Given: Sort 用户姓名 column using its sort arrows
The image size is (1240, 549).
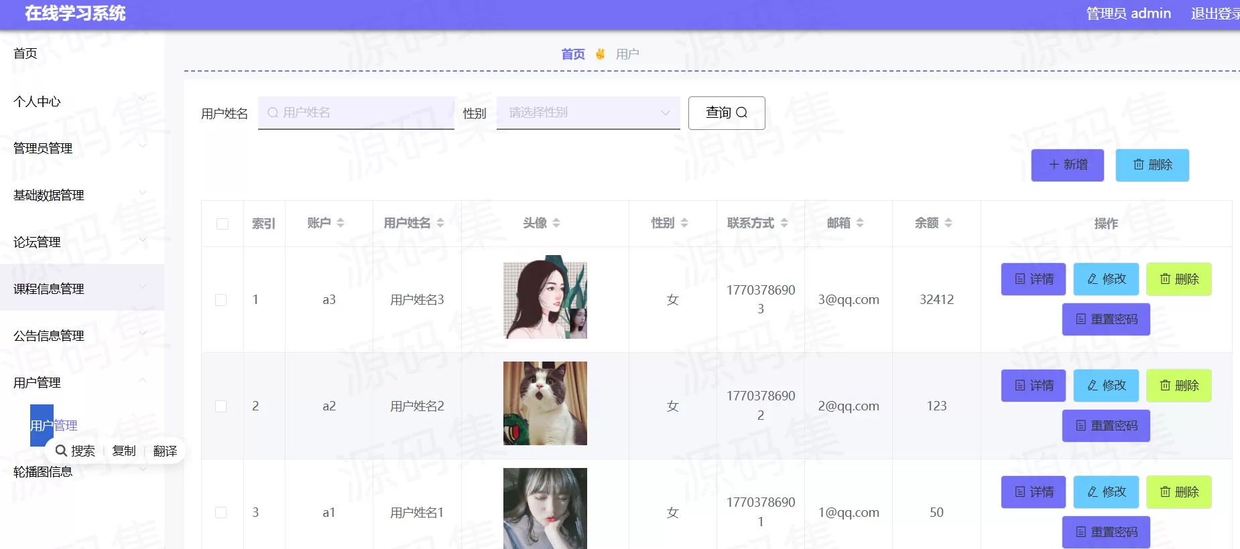Looking at the screenshot, I should click(440, 223).
